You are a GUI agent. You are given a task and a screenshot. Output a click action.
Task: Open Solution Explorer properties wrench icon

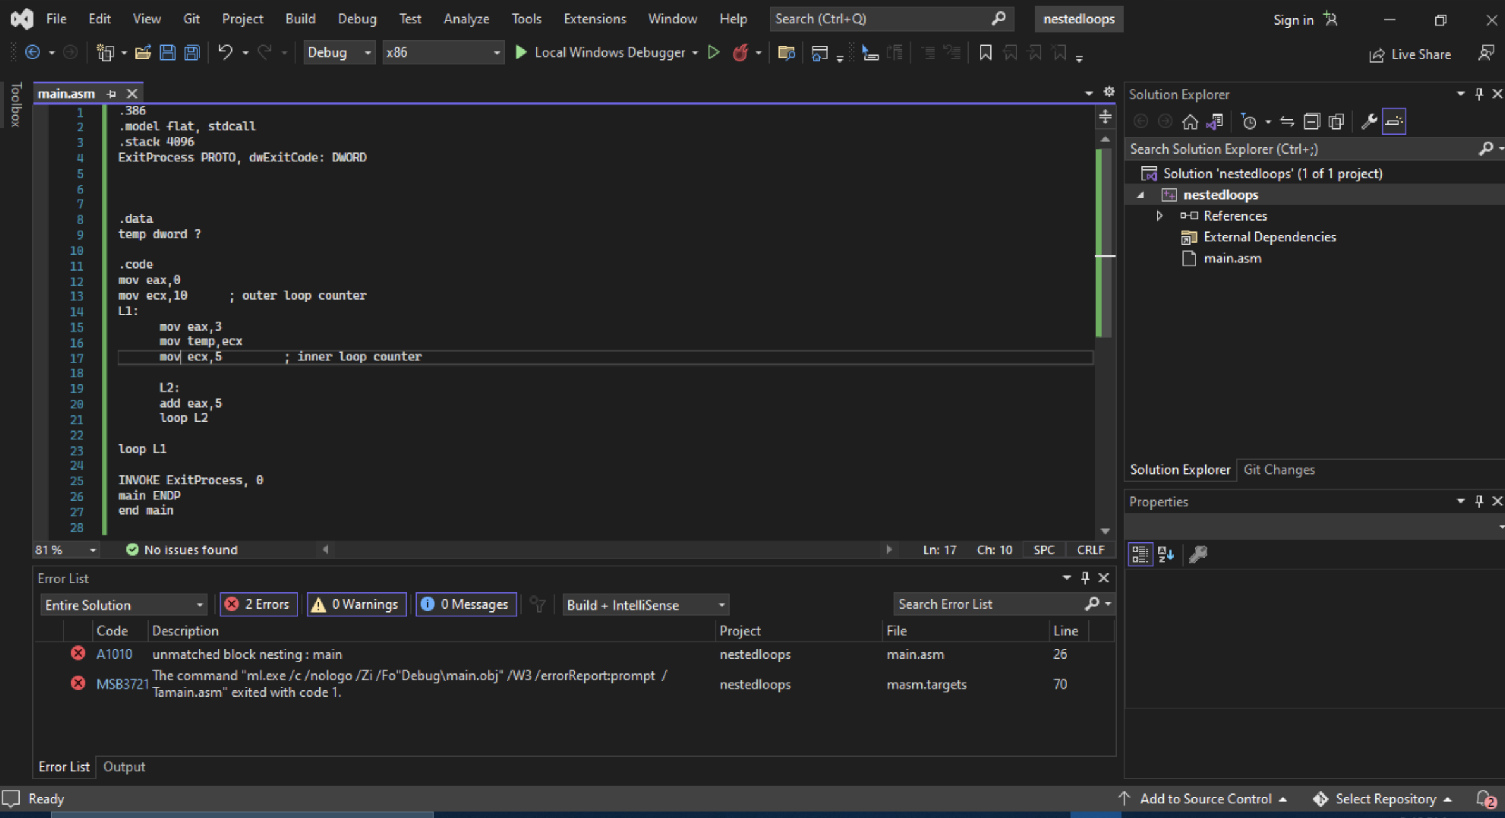pyautogui.click(x=1368, y=121)
